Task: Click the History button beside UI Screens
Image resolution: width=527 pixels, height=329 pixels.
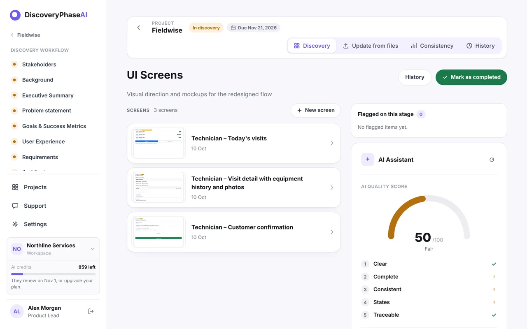Action: [415, 77]
